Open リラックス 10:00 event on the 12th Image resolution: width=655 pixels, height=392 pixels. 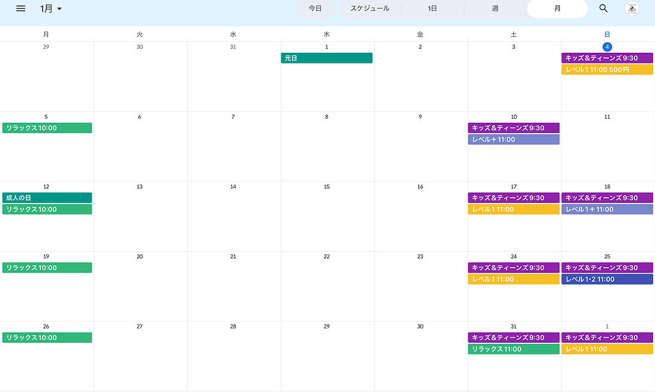(x=47, y=210)
